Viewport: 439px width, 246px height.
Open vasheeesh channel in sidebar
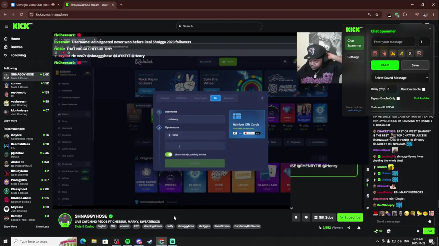point(26,103)
